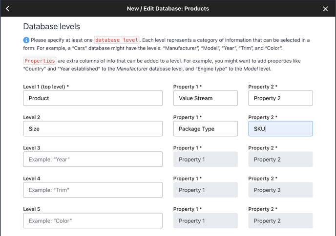Close the Edit Database dialog
Image resolution: width=336 pixels, height=236 pixels.
tap(325, 9)
